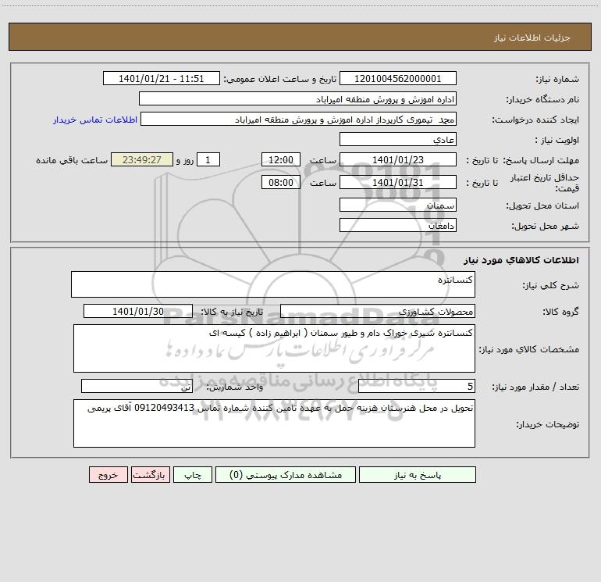Screen dimensions: 601x582
Task: Open مشاهده مدارک پیوستی (0) button
Action: tap(285, 474)
